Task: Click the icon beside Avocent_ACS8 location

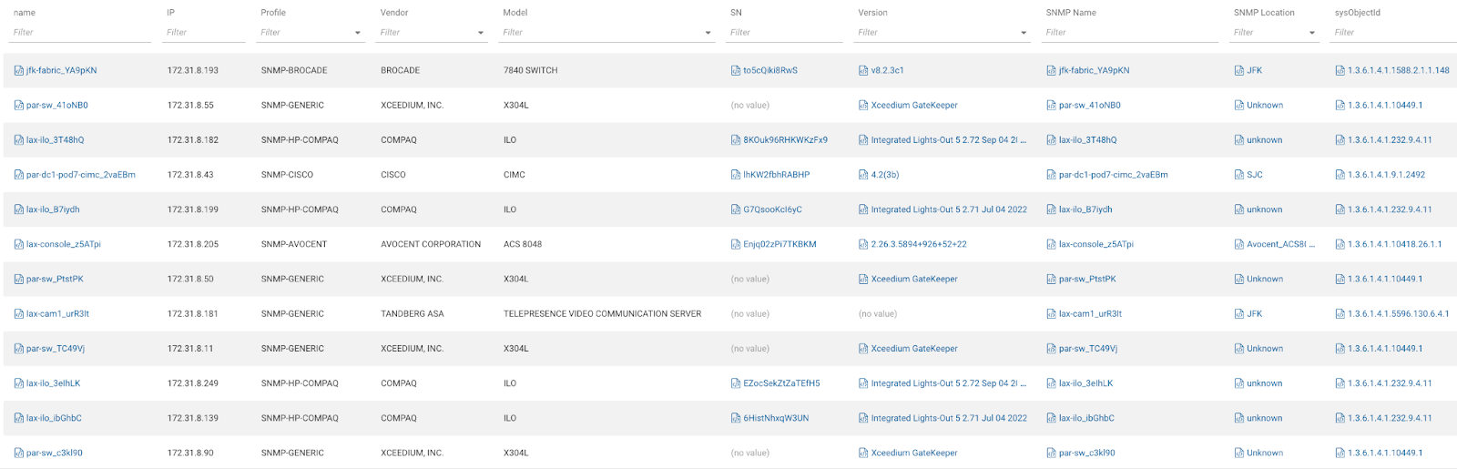Action: tap(1239, 244)
